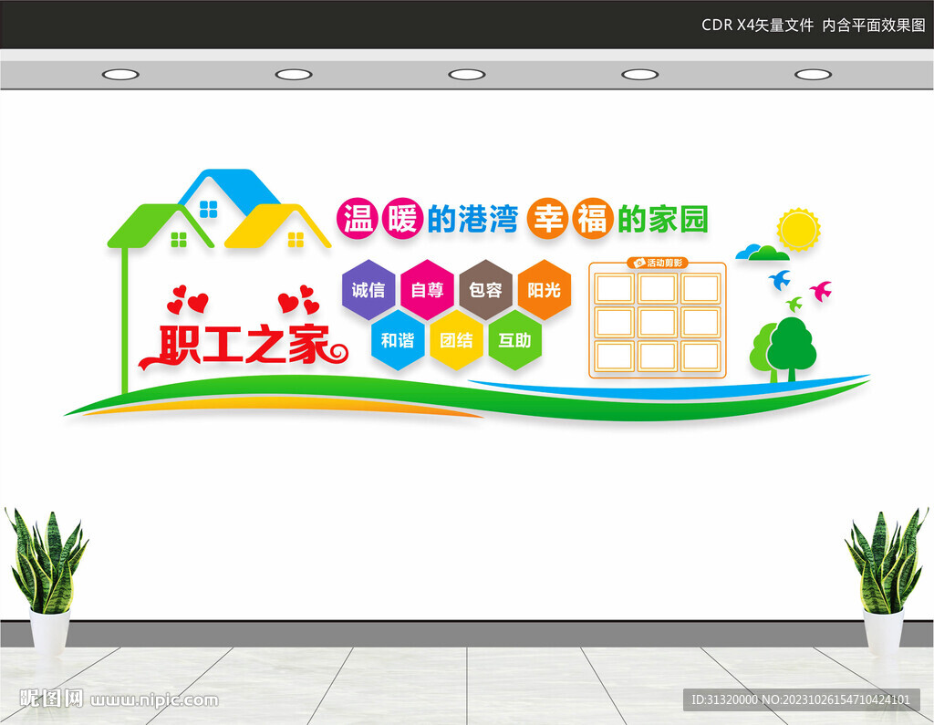
Task: Select the orange 阳光 hexagon
Action: (544, 290)
